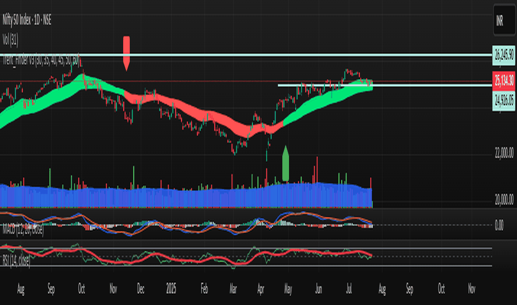517x305 pixels.
Task: Select the green up-arrow buy signal marker
Action: coord(286,163)
